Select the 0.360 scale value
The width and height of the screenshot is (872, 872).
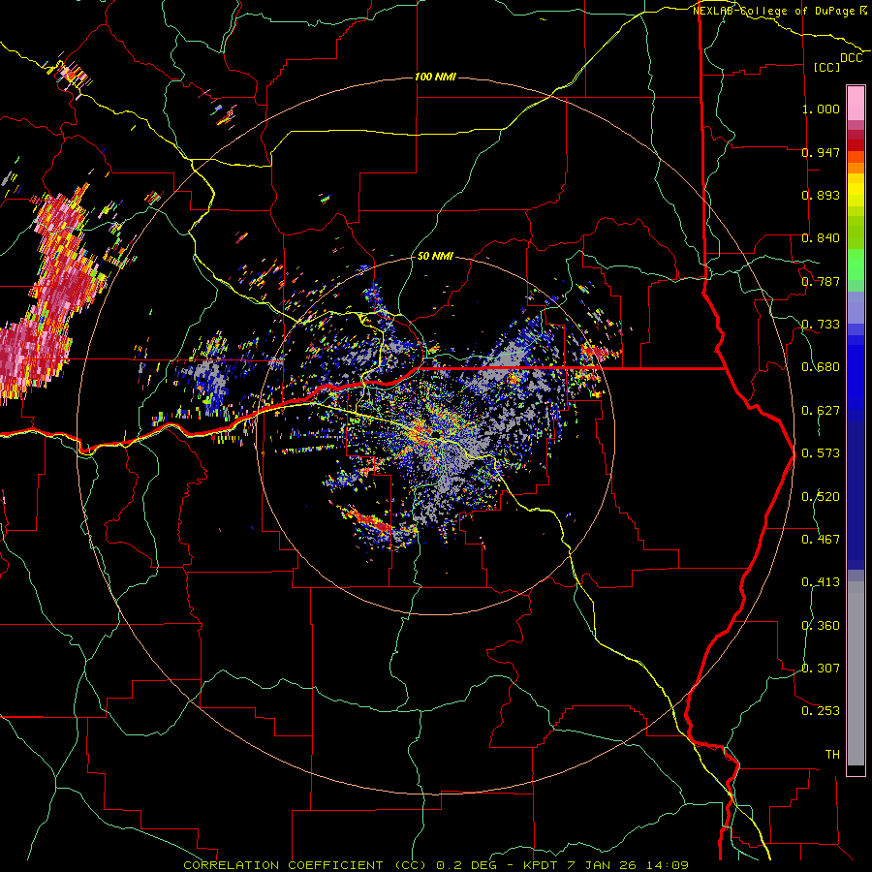(x=821, y=626)
